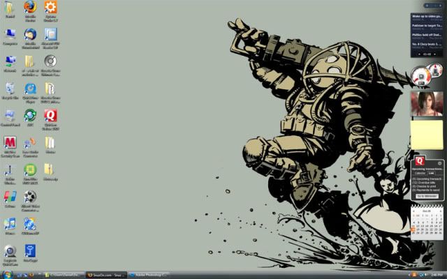
Task: Click '(0) Payments to send' in Quicken gadget
Action: (x=426, y=190)
